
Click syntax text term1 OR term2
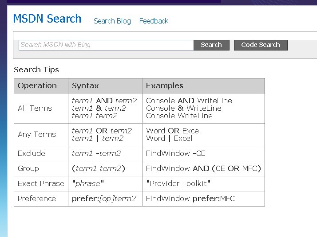point(102,131)
